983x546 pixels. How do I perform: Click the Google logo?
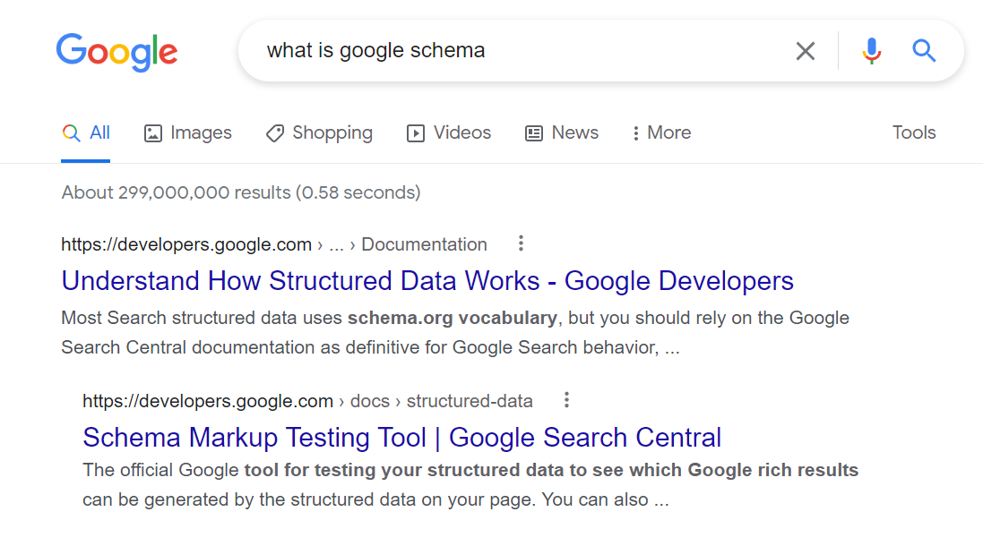pos(116,52)
